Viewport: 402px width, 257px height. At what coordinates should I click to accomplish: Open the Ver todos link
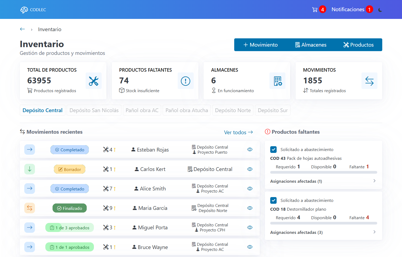238,132
